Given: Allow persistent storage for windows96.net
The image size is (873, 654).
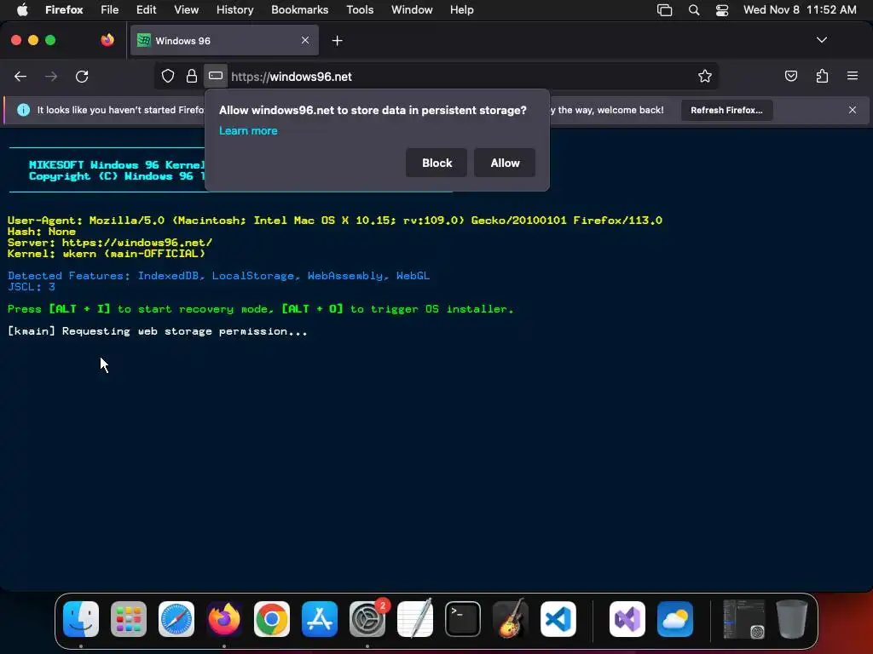Looking at the screenshot, I should (505, 163).
